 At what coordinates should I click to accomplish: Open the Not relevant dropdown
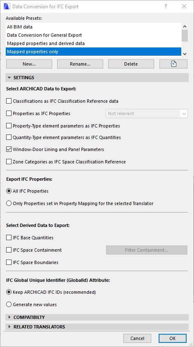pos(147,113)
